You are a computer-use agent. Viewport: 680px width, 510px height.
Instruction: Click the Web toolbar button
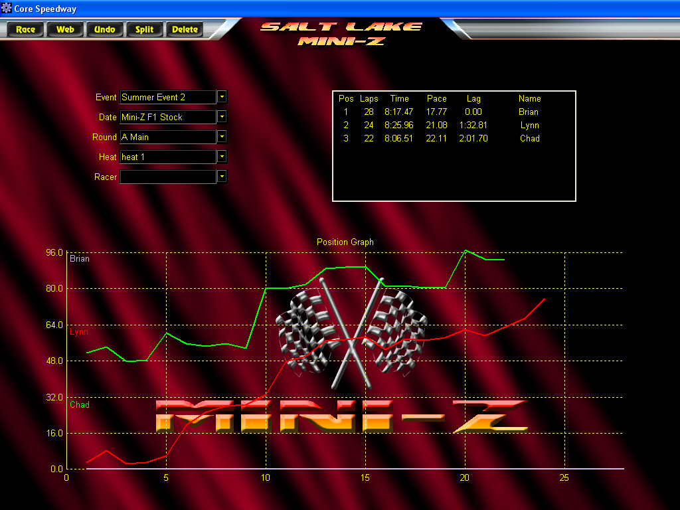(65, 29)
